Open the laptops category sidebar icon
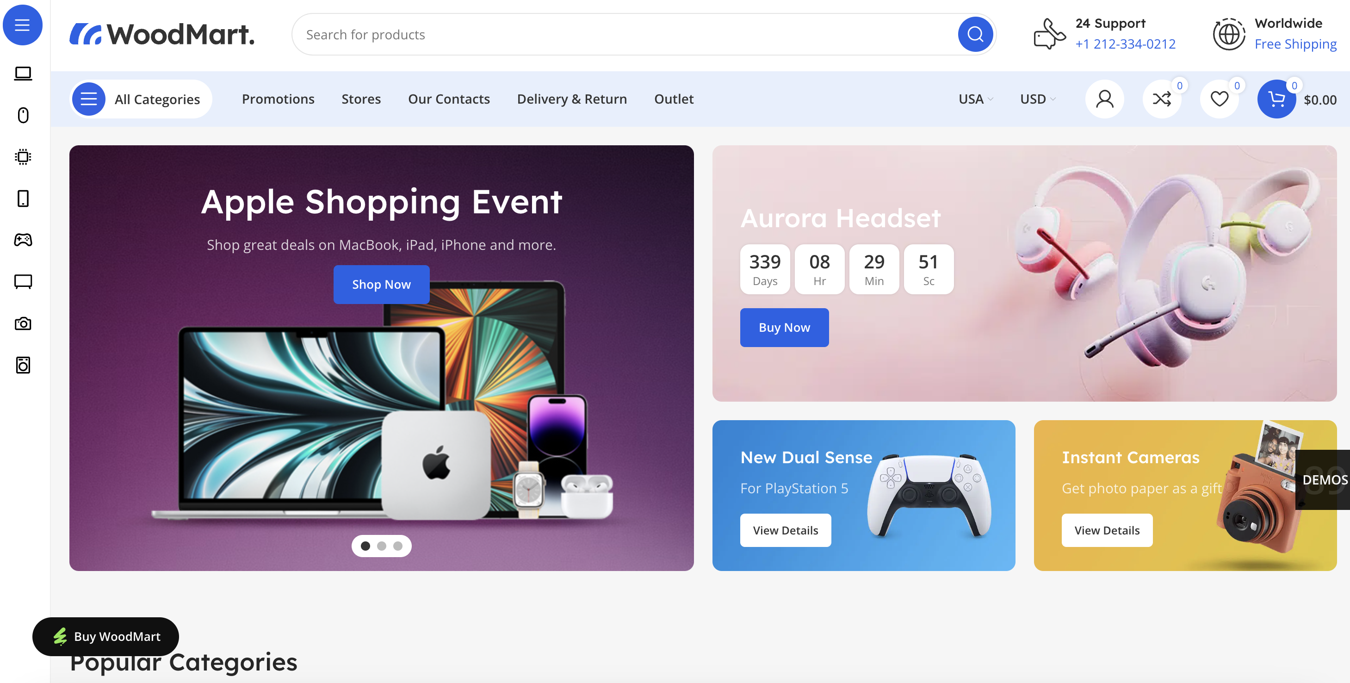The height and width of the screenshot is (683, 1350). pos(23,74)
